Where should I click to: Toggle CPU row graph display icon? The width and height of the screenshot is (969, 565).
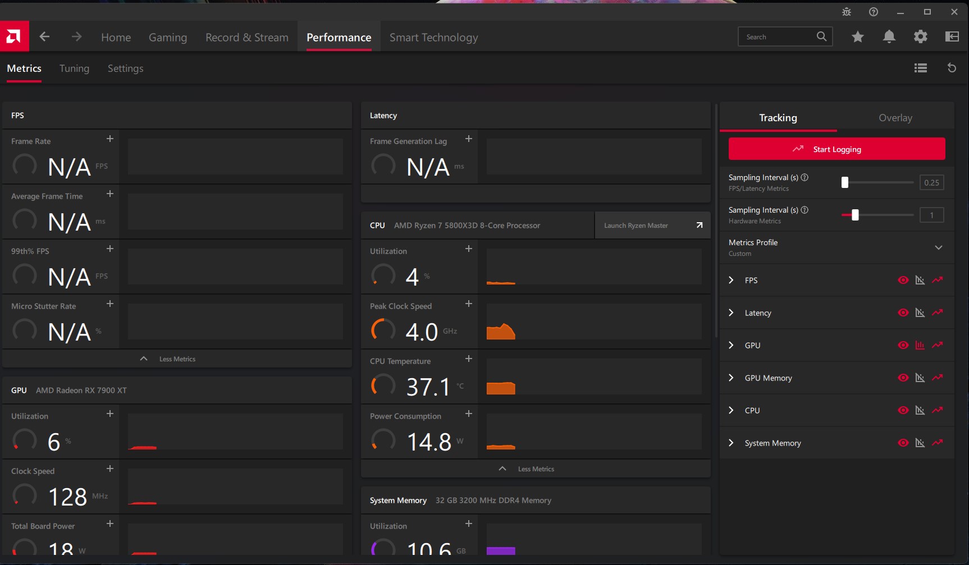[920, 410]
